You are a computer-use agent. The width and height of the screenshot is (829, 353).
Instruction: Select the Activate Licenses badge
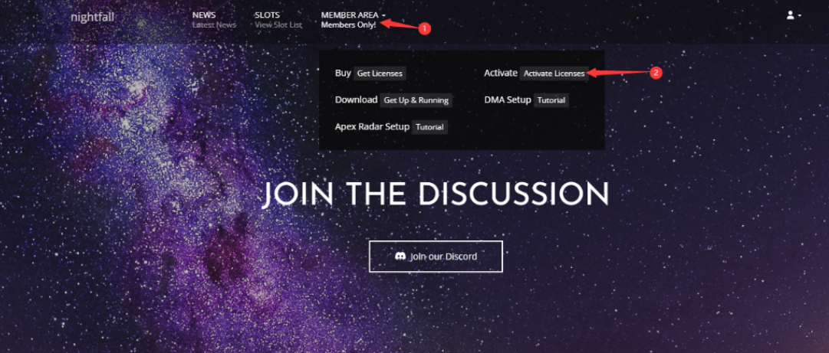pyautogui.click(x=554, y=74)
